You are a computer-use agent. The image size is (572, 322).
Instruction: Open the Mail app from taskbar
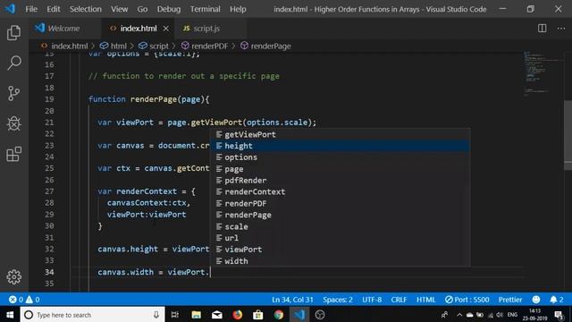click(217, 315)
